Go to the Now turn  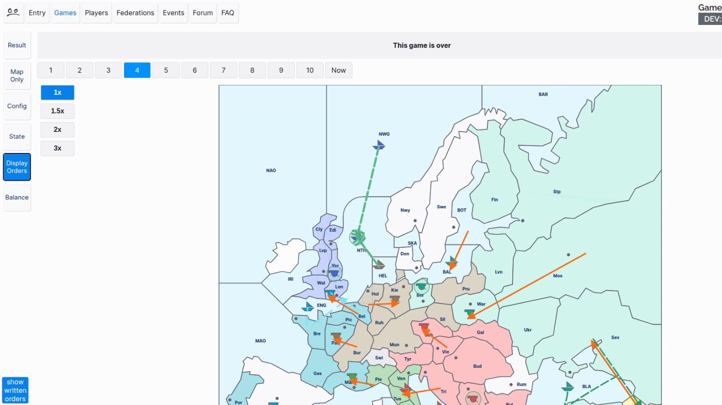(338, 70)
